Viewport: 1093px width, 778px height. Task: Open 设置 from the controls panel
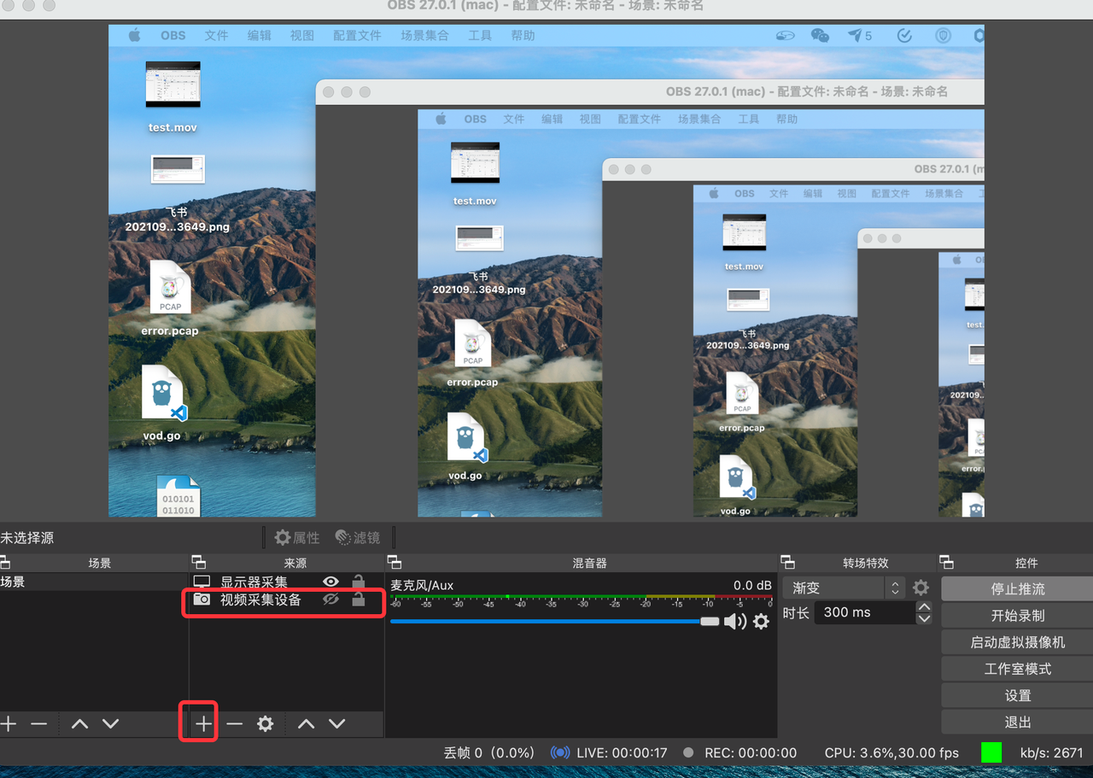pos(1017,695)
